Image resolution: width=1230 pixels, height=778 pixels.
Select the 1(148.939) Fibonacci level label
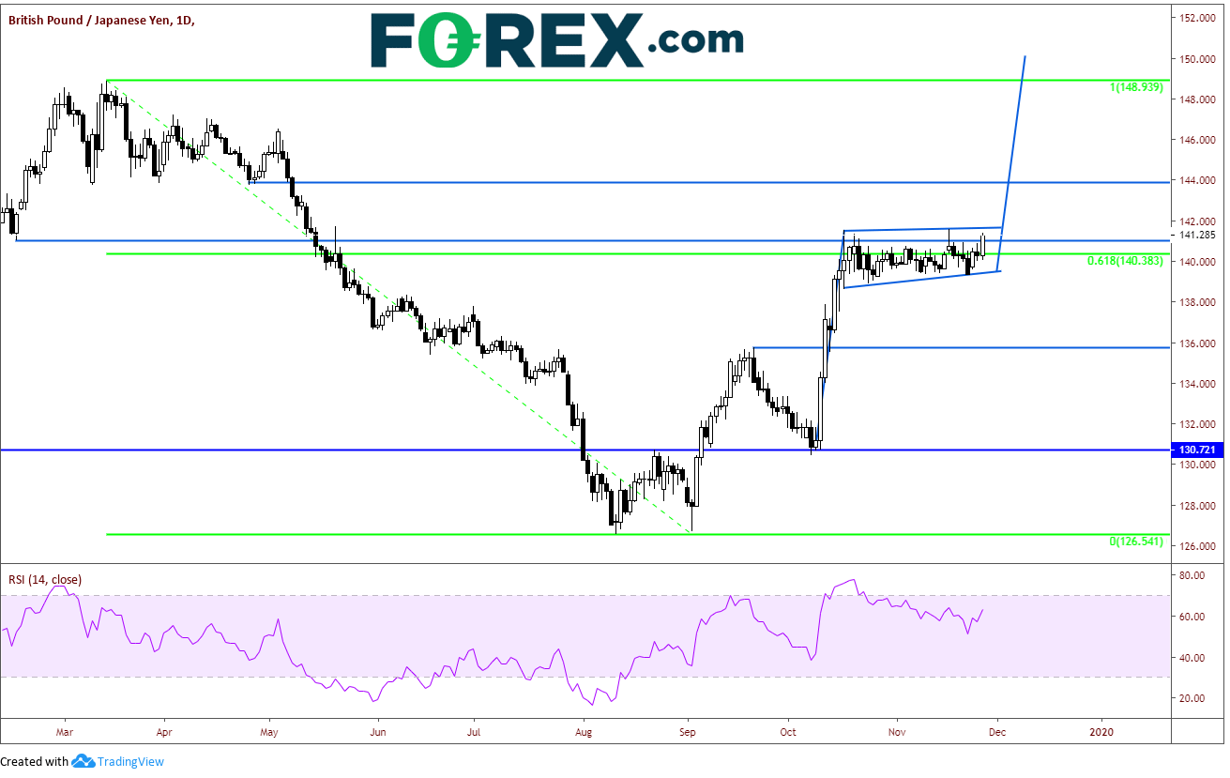click(1136, 85)
